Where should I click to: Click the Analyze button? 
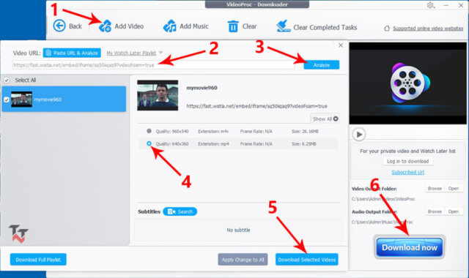tap(322, 65)
